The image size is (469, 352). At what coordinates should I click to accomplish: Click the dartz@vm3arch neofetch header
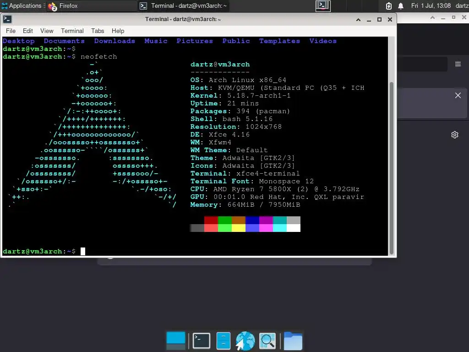pos(220,64)
